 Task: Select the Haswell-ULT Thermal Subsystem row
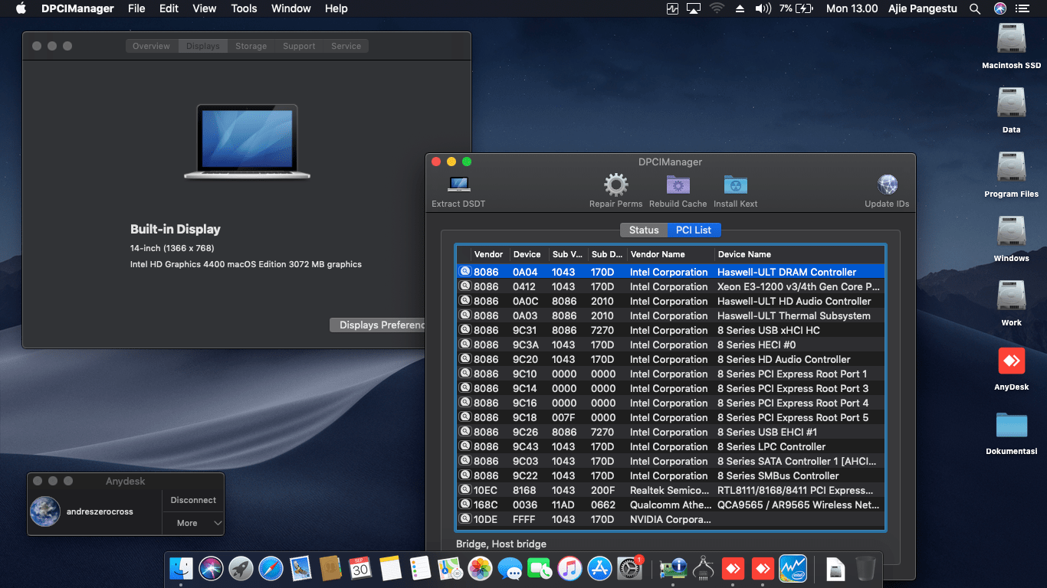click(671, 315)
